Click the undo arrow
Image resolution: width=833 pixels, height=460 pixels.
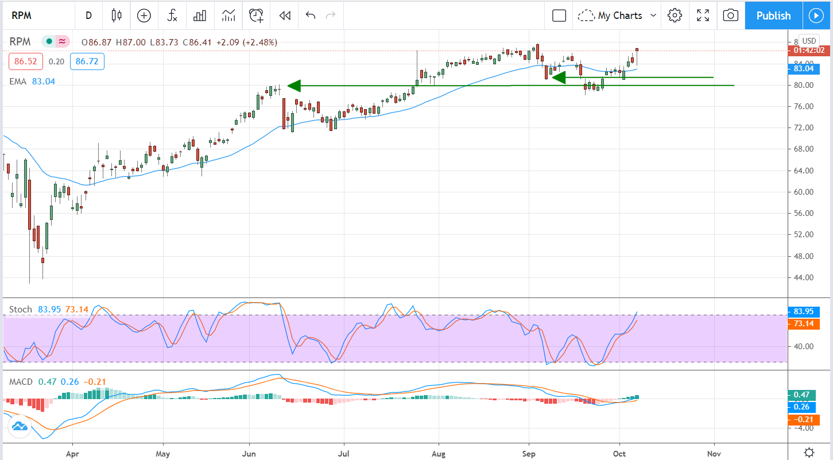[x=311, y=16]
